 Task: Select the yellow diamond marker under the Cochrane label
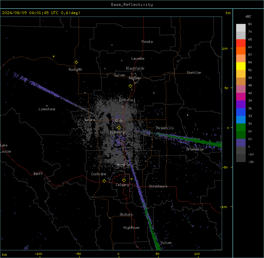click(x=104, y=181)
